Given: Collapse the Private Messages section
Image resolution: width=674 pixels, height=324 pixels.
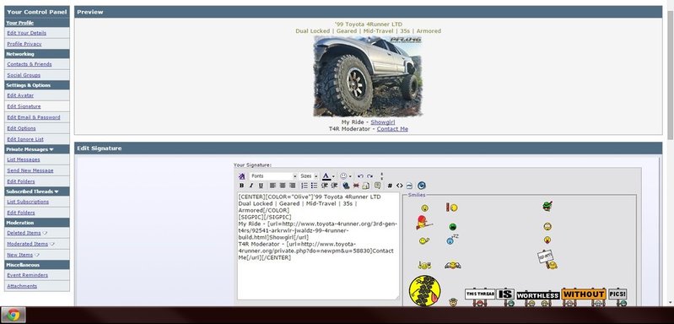Looking at the screenshot, I should pyautogui.click(x=51, y=149).
